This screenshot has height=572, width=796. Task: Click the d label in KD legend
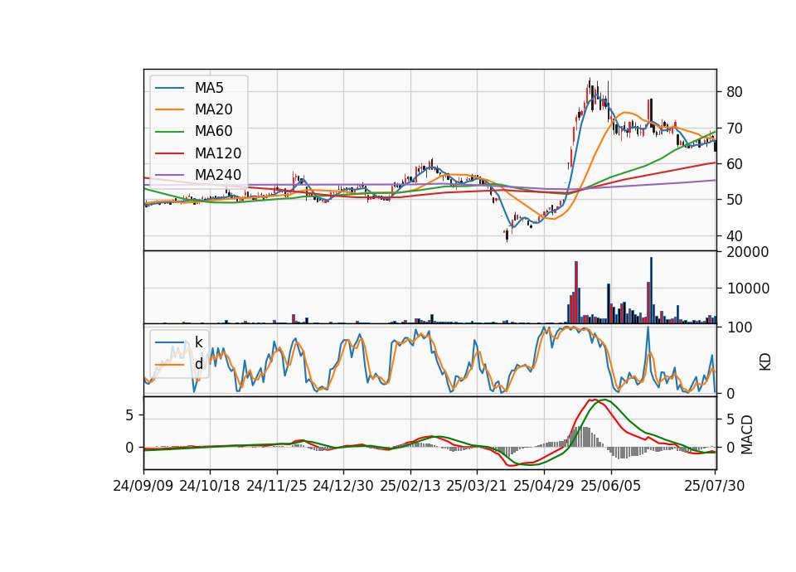pyautogui.click(x=198, y=364)
